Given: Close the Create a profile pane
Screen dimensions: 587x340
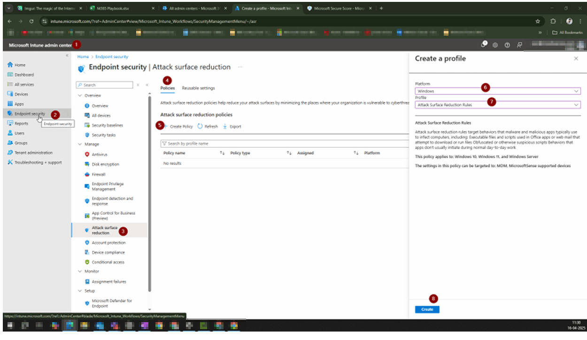Looking at the screenshot, I should tap(576, 59).
